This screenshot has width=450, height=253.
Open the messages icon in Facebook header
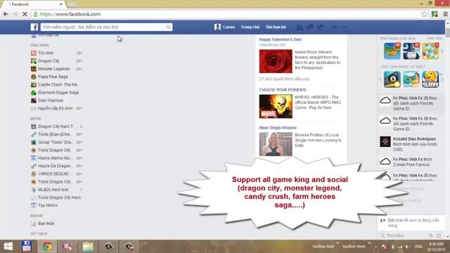[309, 27]
